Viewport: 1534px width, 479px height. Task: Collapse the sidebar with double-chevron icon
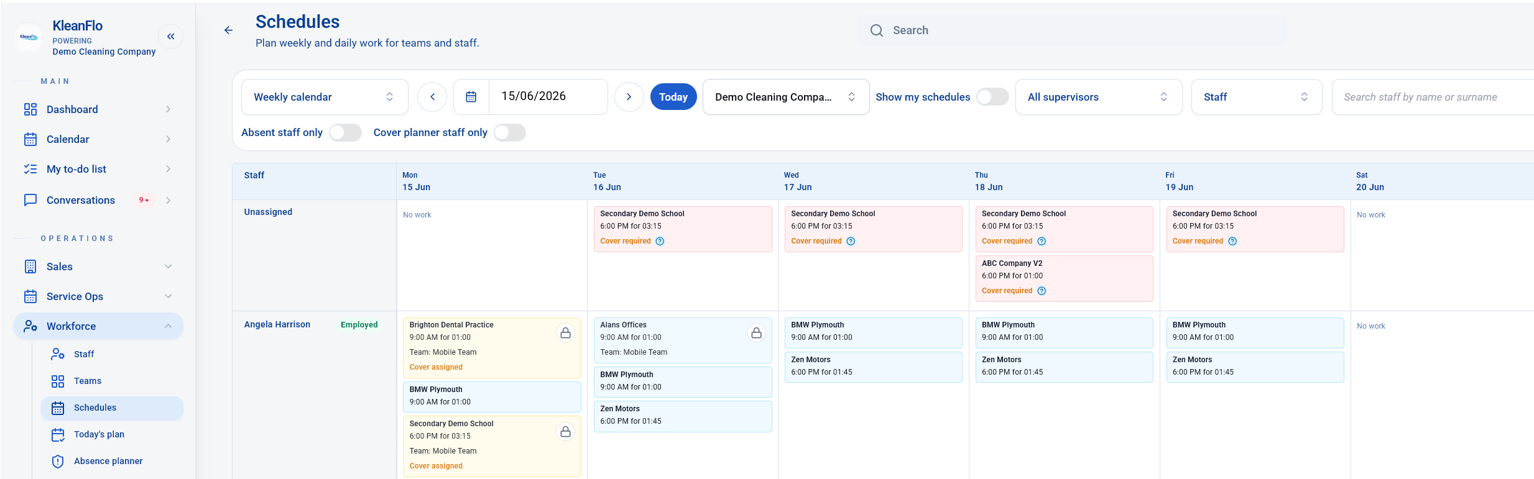tap(170, 37)
